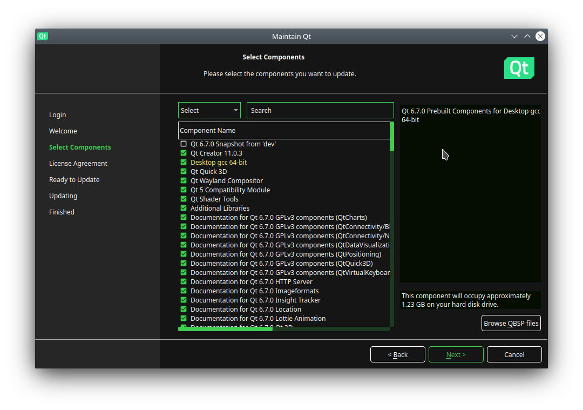Minimize the Maintain Qt window
The image size is (583, 410).
point(514,36)
